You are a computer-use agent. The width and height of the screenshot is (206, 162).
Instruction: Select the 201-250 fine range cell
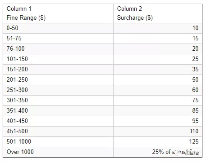click(58, 80)
